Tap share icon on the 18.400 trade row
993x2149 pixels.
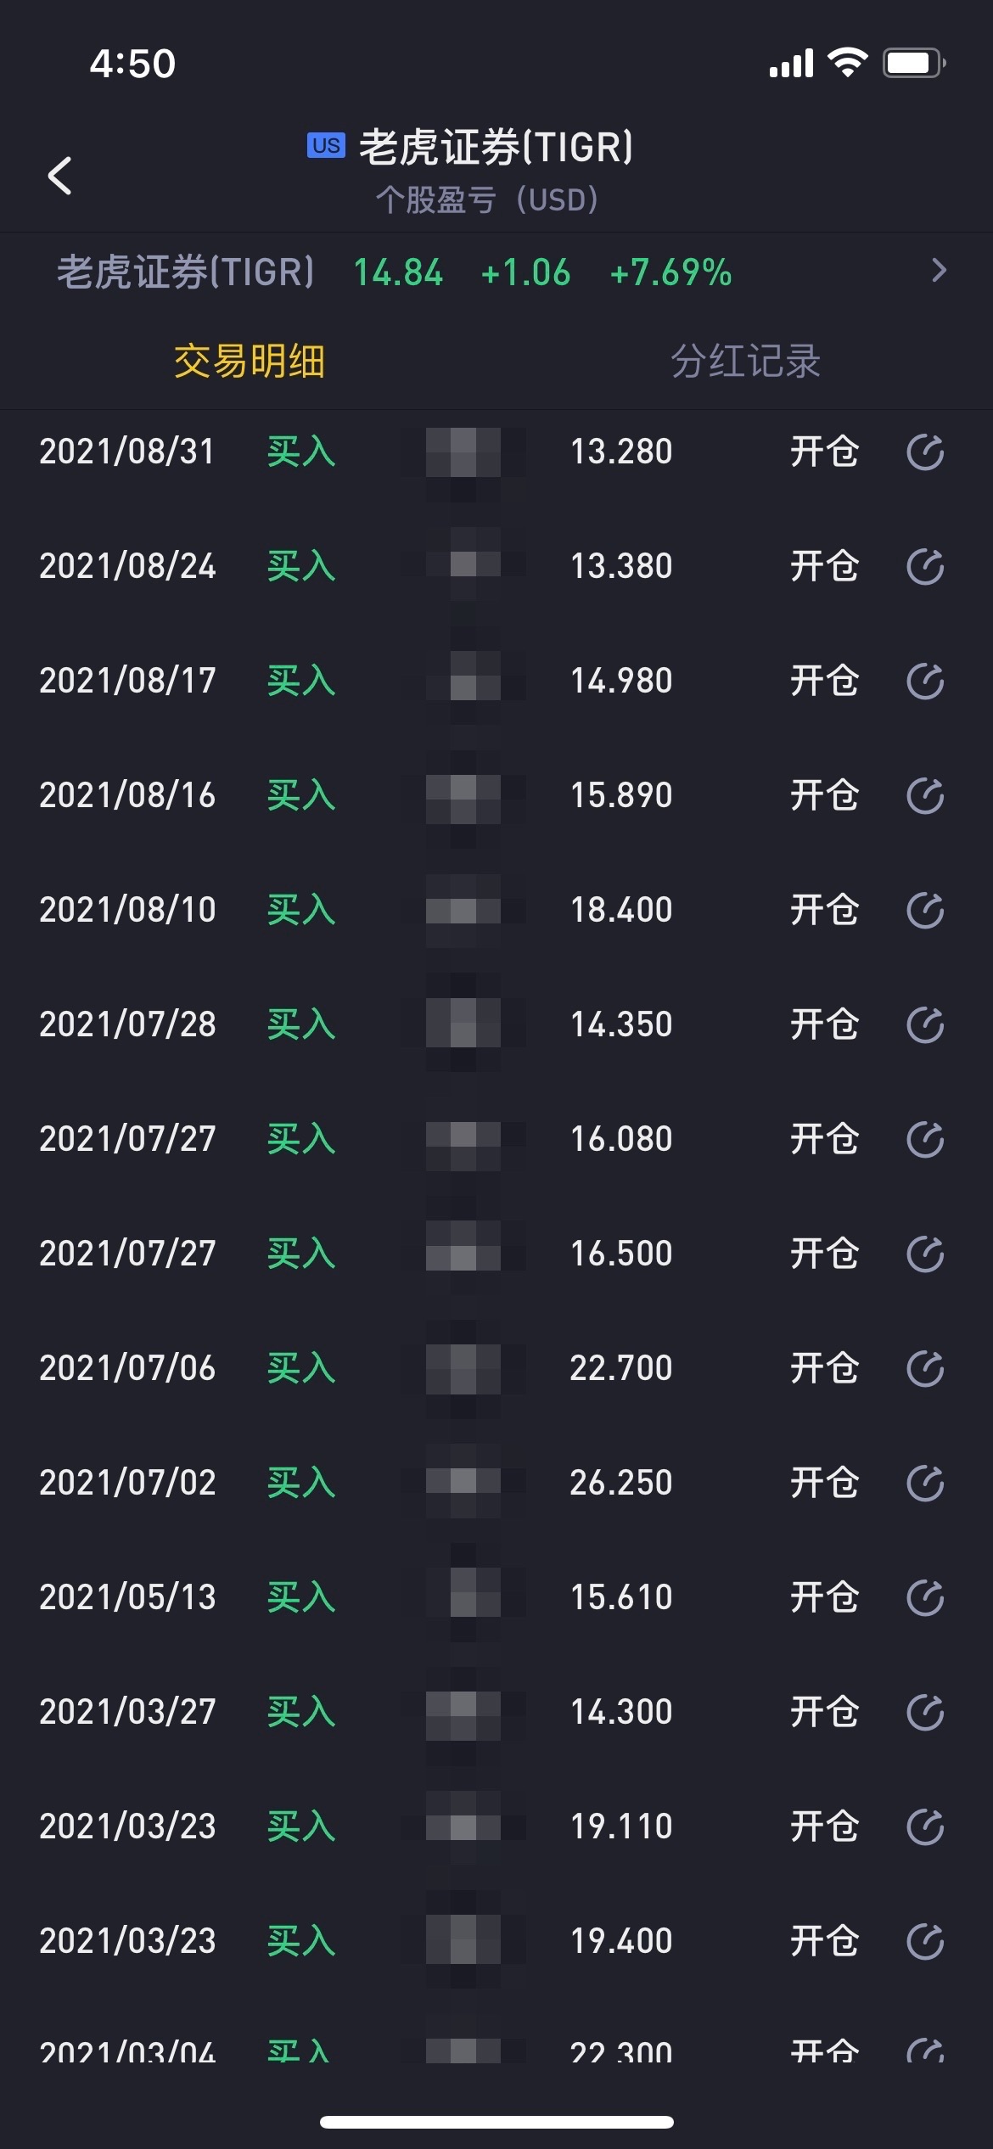[x=925, y=910]
